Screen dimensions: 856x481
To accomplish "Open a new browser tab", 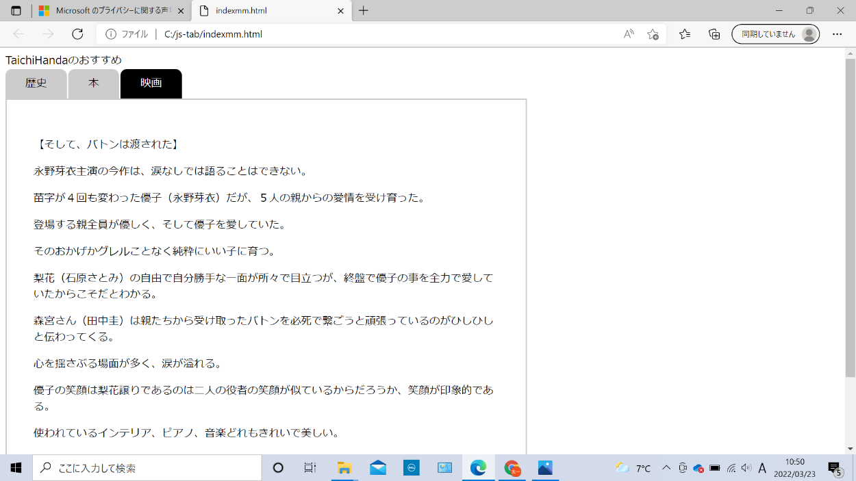I will coord(364,11).
